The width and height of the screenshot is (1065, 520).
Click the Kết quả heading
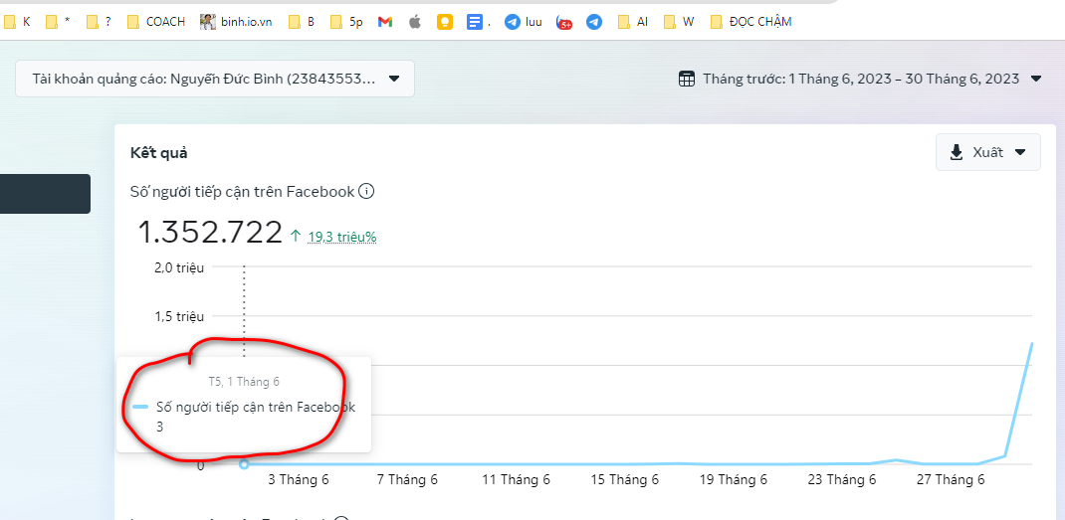pyautogui.click(x=159, y=153)
